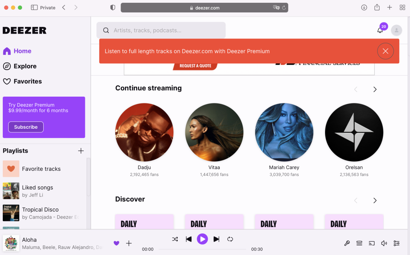Click the playlists sidebar scrollbar
The height and width of the screenshot is (255, 410).
(x=88, y=177)
